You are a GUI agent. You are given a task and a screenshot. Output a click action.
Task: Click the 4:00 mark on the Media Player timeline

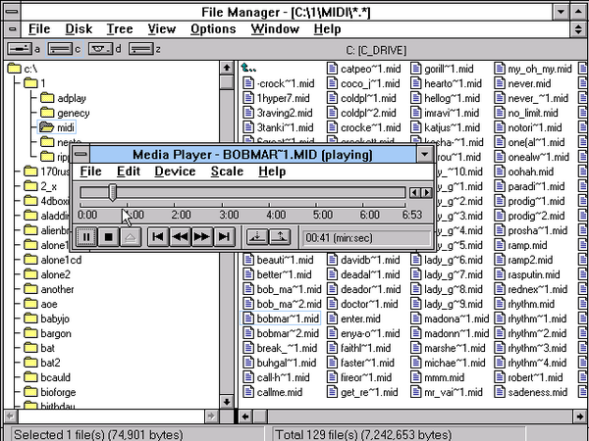(276, 215)
